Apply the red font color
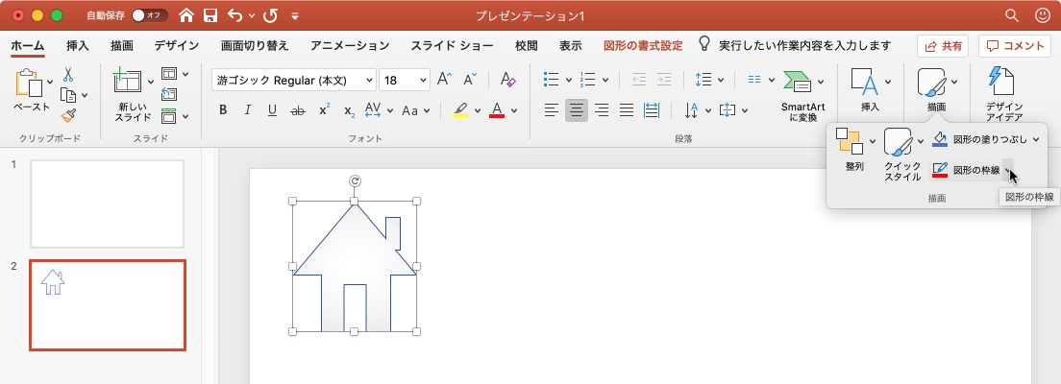The width and height of the screenshot is (1061, 384). coord(498,110)
